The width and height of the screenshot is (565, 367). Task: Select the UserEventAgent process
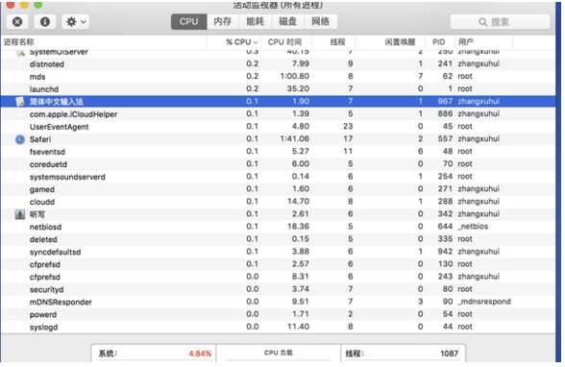60,127
